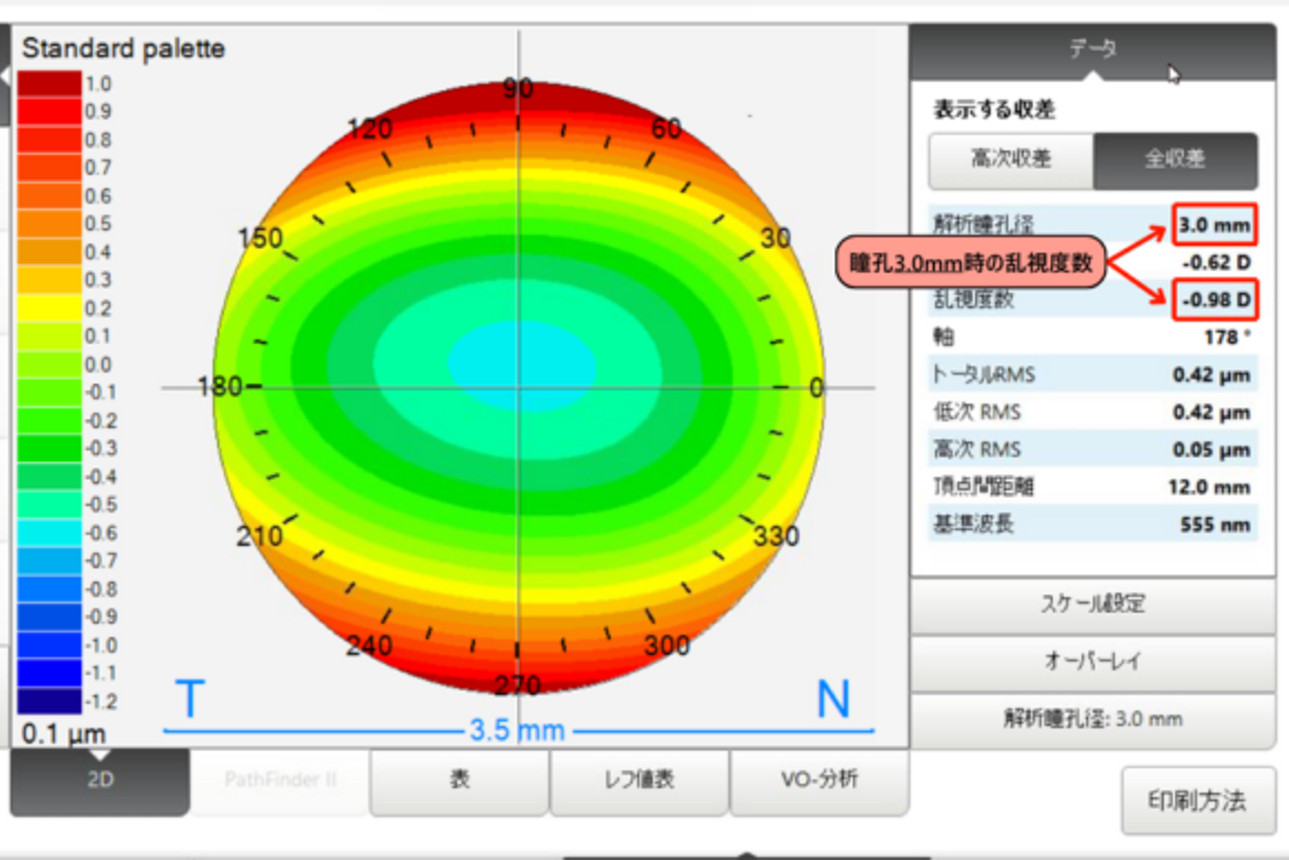
Task: Select the -0.9 blue palette swatch
Action: point(50,617)
